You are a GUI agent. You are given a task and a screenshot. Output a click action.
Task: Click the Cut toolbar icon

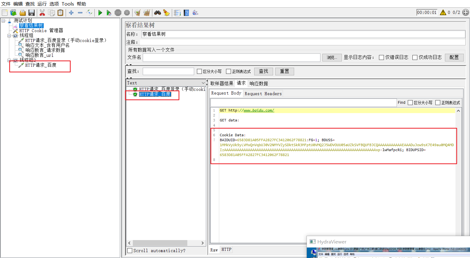(42, 13)
